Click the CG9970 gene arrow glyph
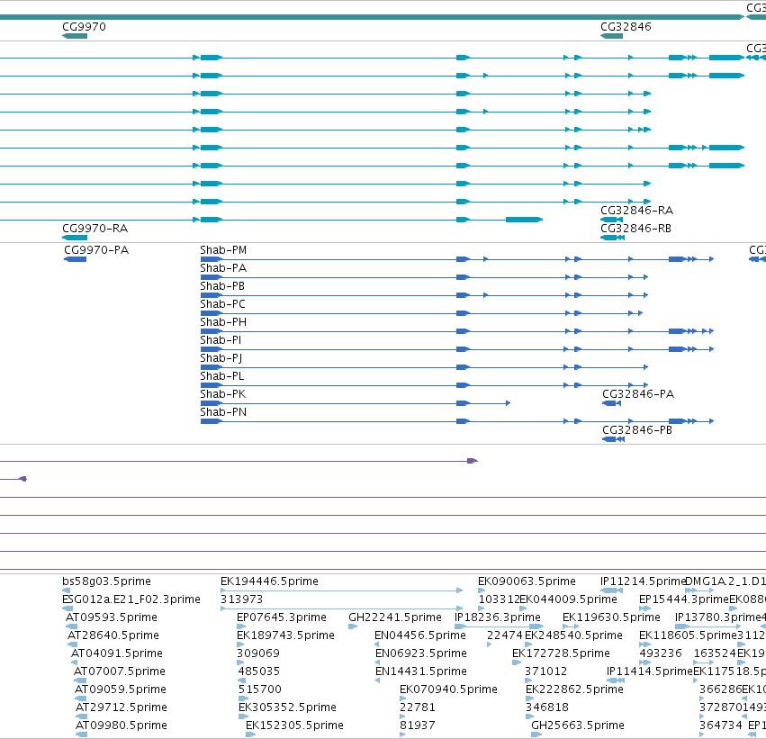Image resolution: width=766 pixels, height=739 pixels. (x=75, y=36)
